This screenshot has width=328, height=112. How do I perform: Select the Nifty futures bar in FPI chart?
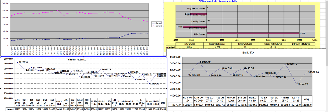point(253,33)
